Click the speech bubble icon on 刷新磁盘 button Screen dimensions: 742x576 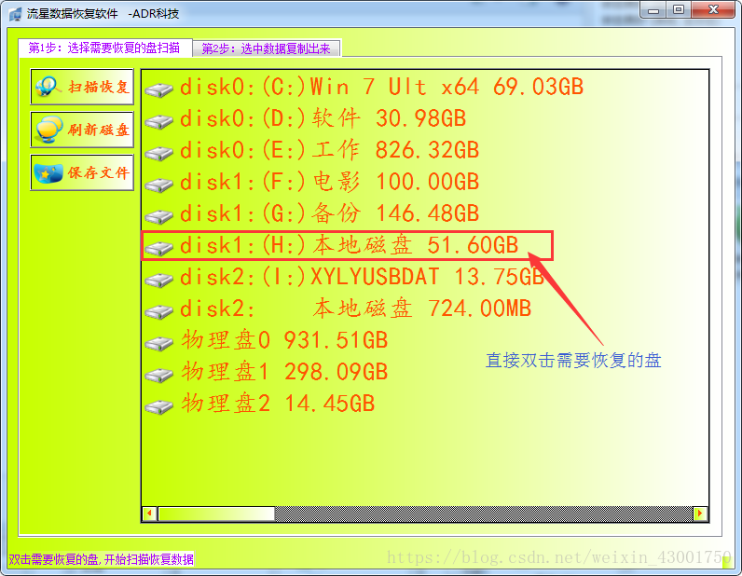click(49, 130)
